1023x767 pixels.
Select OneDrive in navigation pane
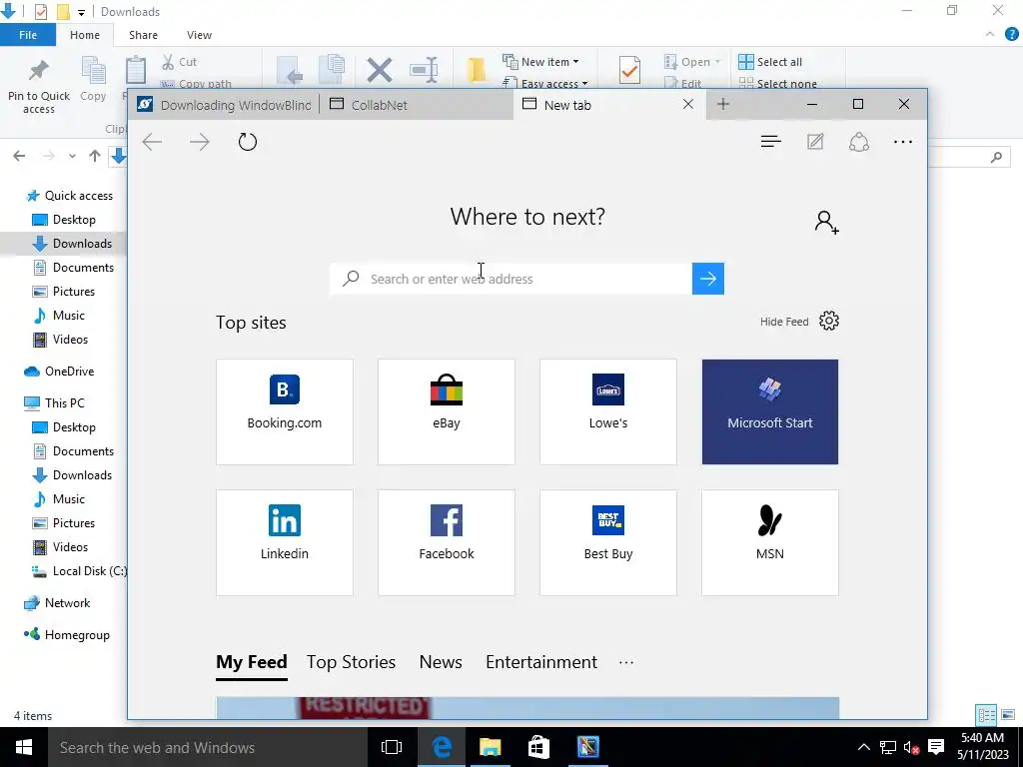59,372
